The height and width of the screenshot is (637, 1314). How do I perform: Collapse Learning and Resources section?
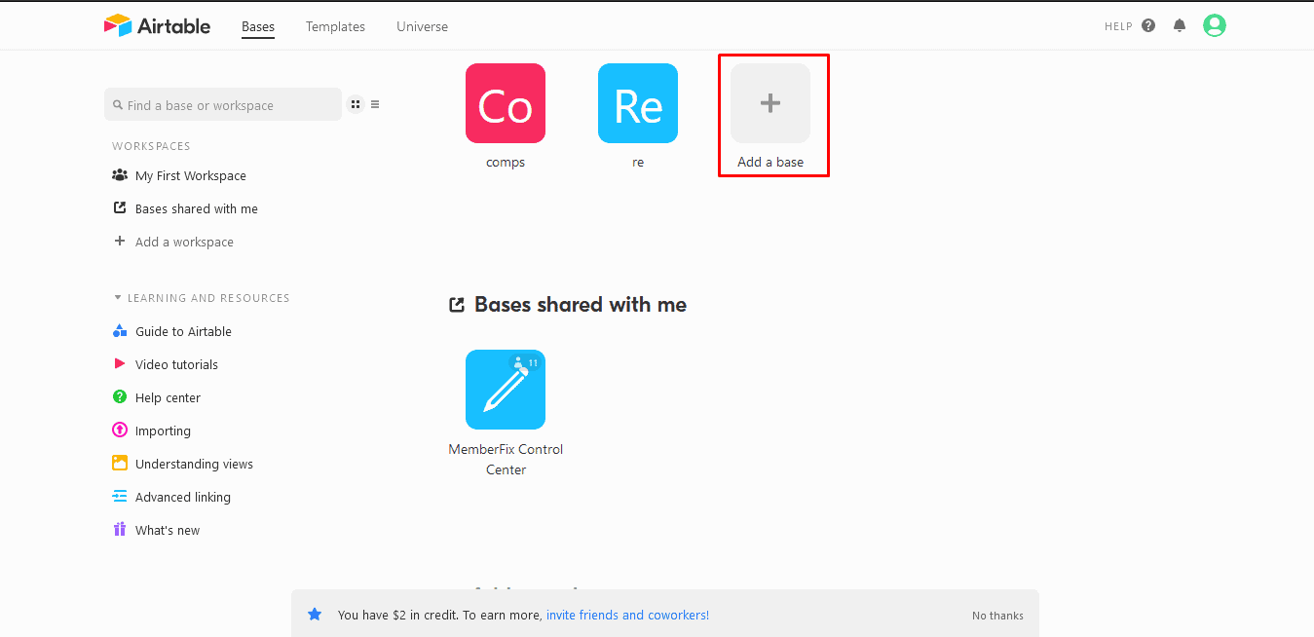tap(118, 298)
